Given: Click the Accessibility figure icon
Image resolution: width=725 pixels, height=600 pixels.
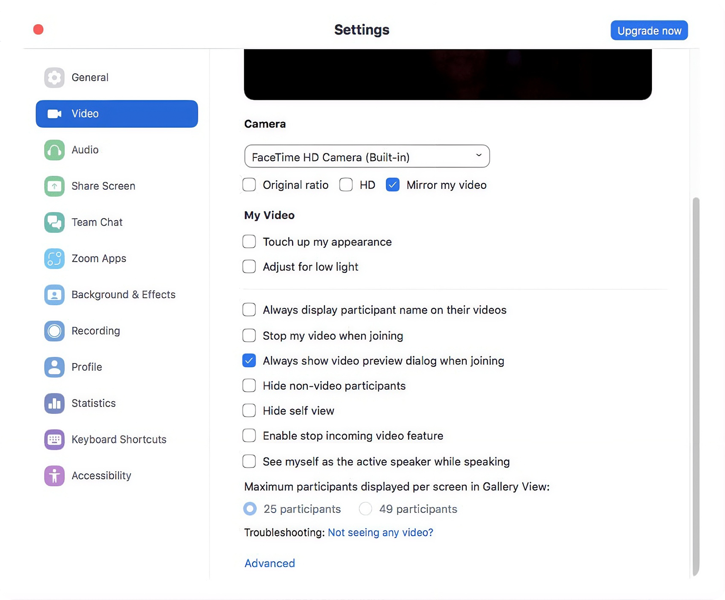Looking at the screenshot, I should click(54, 476).
